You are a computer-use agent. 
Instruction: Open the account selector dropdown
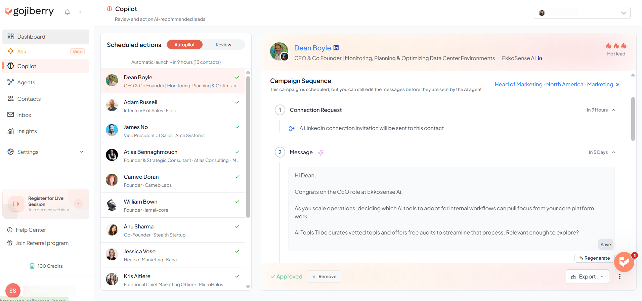(x=582, y=13)
